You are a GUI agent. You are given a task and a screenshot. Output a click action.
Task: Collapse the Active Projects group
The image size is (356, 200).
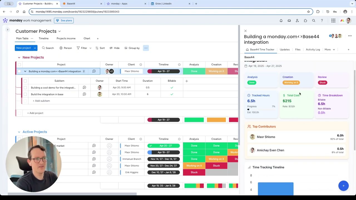(x=19, y=132)
